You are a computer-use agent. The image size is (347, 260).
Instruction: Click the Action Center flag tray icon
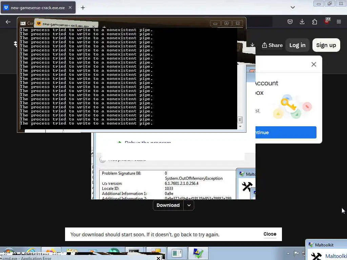tap(296, 253)
